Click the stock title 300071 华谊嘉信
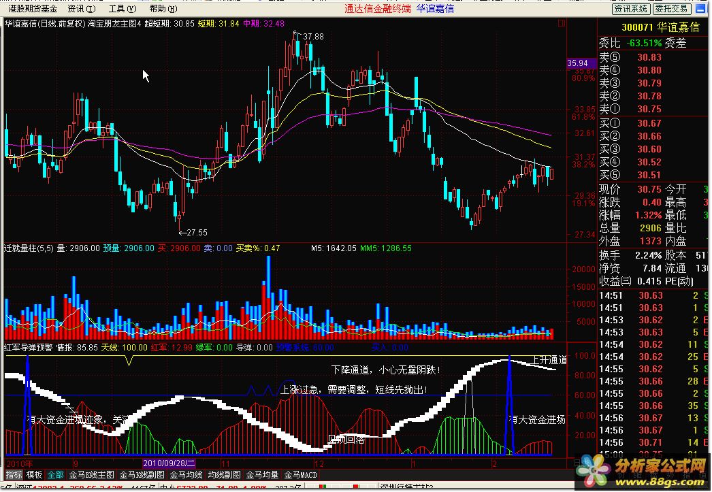This screenshot has width=712, height=492. coord(660,27)
